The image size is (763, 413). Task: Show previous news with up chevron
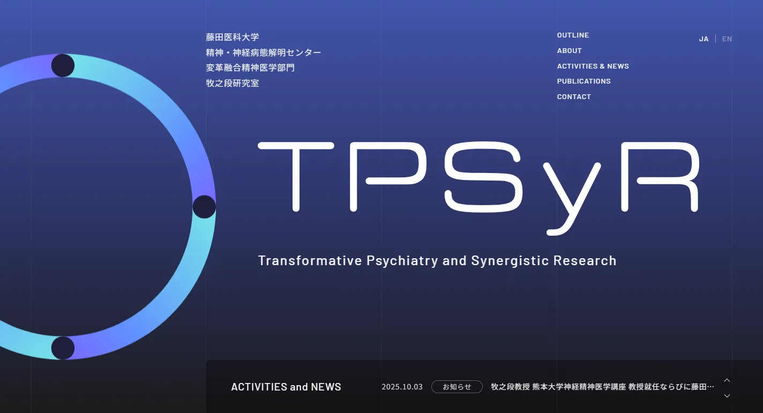click(x=727, y=380)
